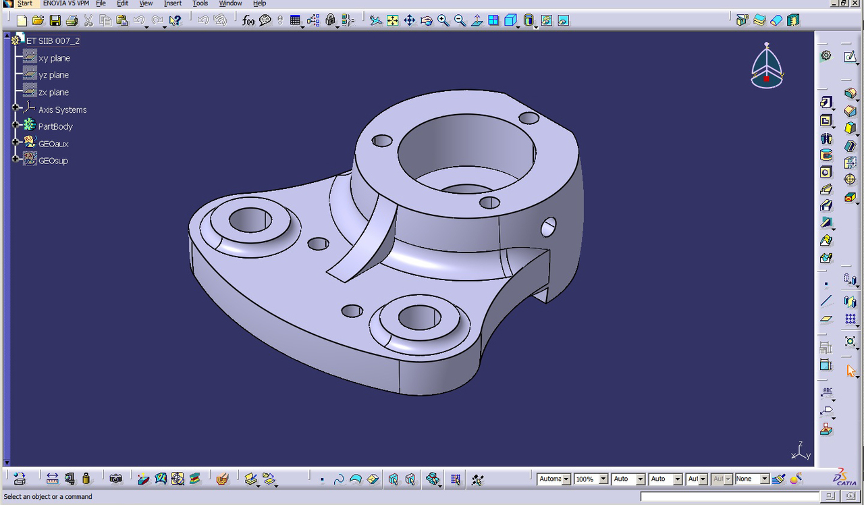Open the Start menu
Viewport: 864px width, 505px height.
pos(25,3)
